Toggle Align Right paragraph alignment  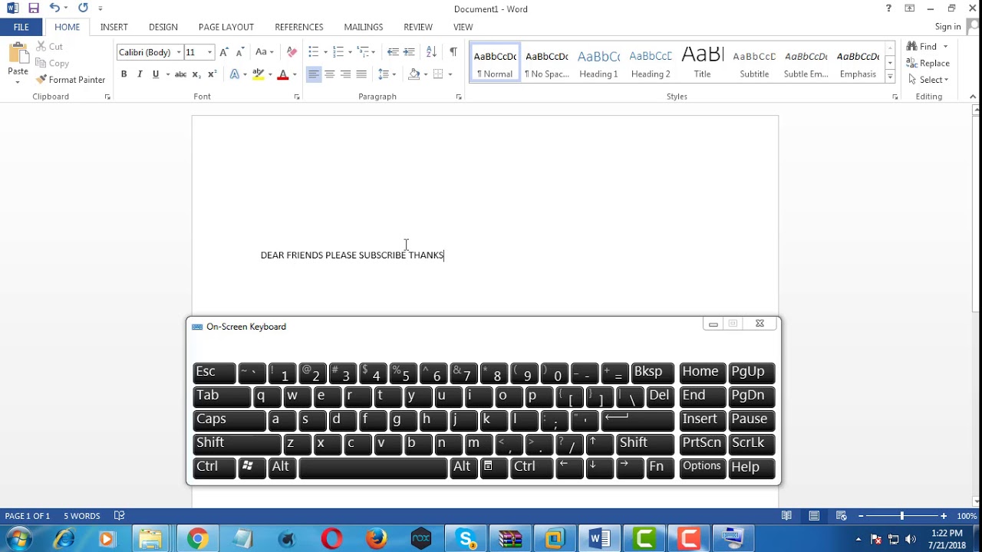tap(345, 74)
